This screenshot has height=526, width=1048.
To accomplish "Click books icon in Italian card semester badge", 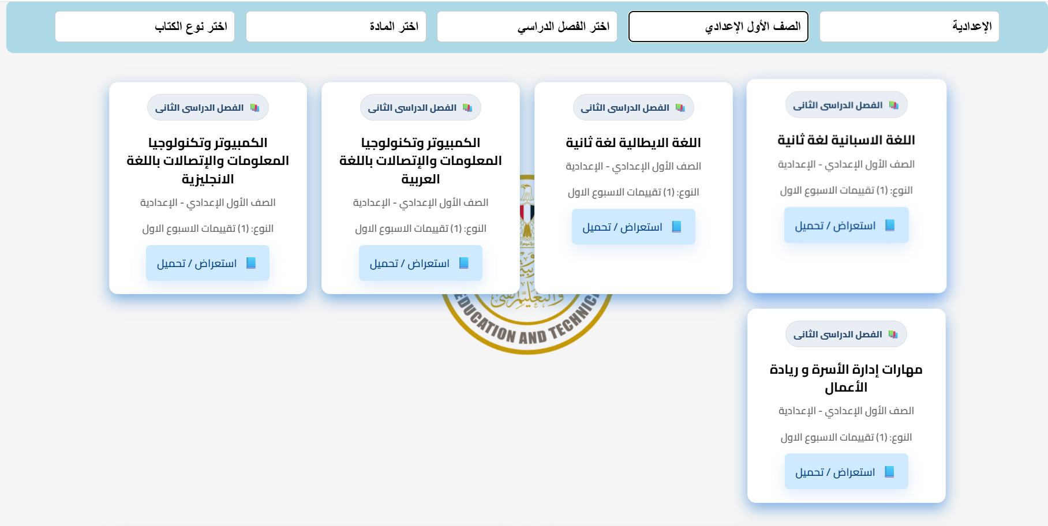I will (x=680, y=108).
